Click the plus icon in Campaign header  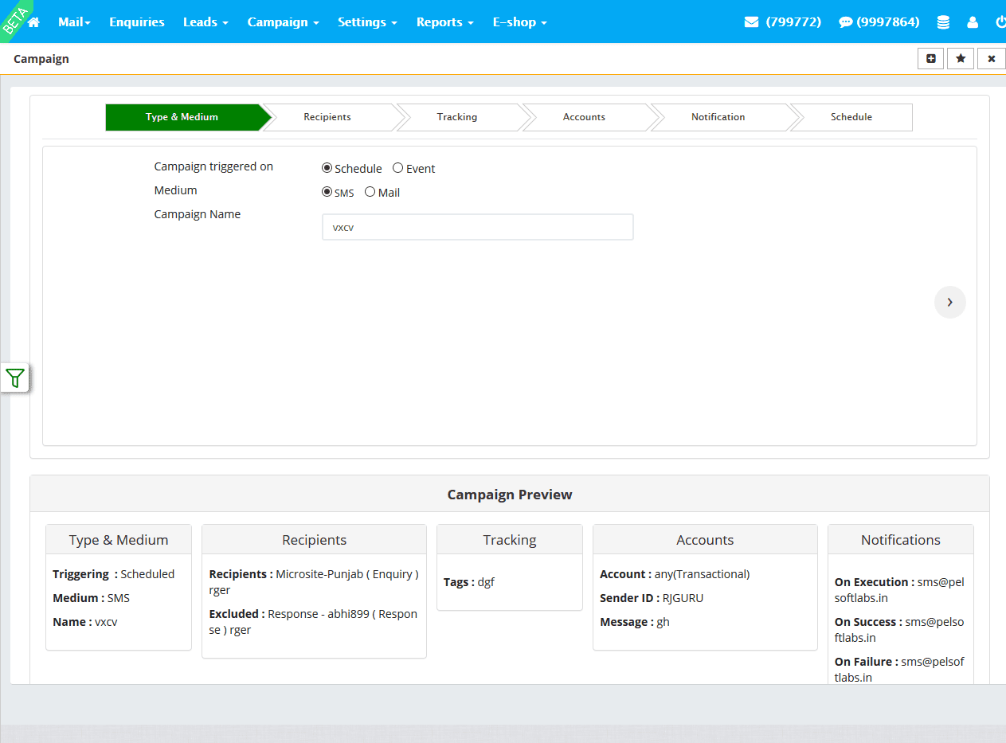pos(931,59)
